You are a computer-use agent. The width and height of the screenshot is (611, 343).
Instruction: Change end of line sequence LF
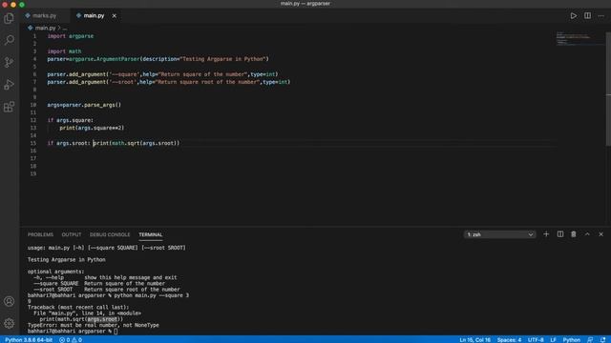pyautogui.click(x=553, y=339)
